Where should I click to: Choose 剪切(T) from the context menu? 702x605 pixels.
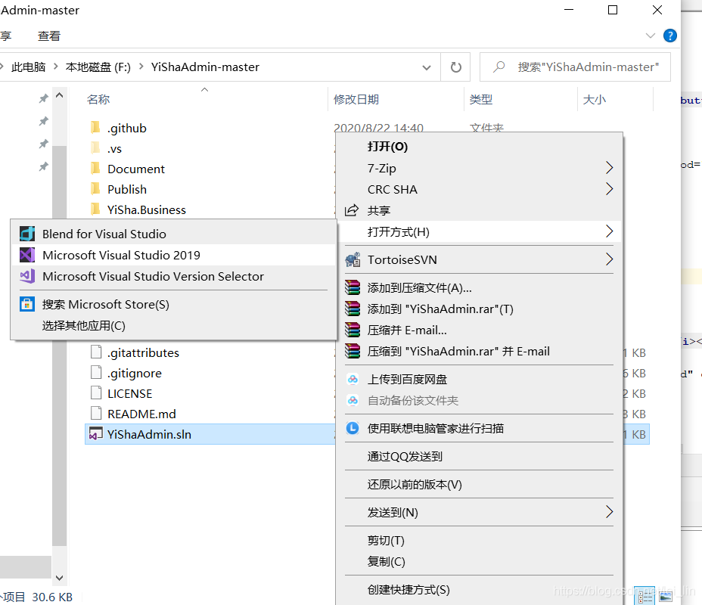pos(480,541)
